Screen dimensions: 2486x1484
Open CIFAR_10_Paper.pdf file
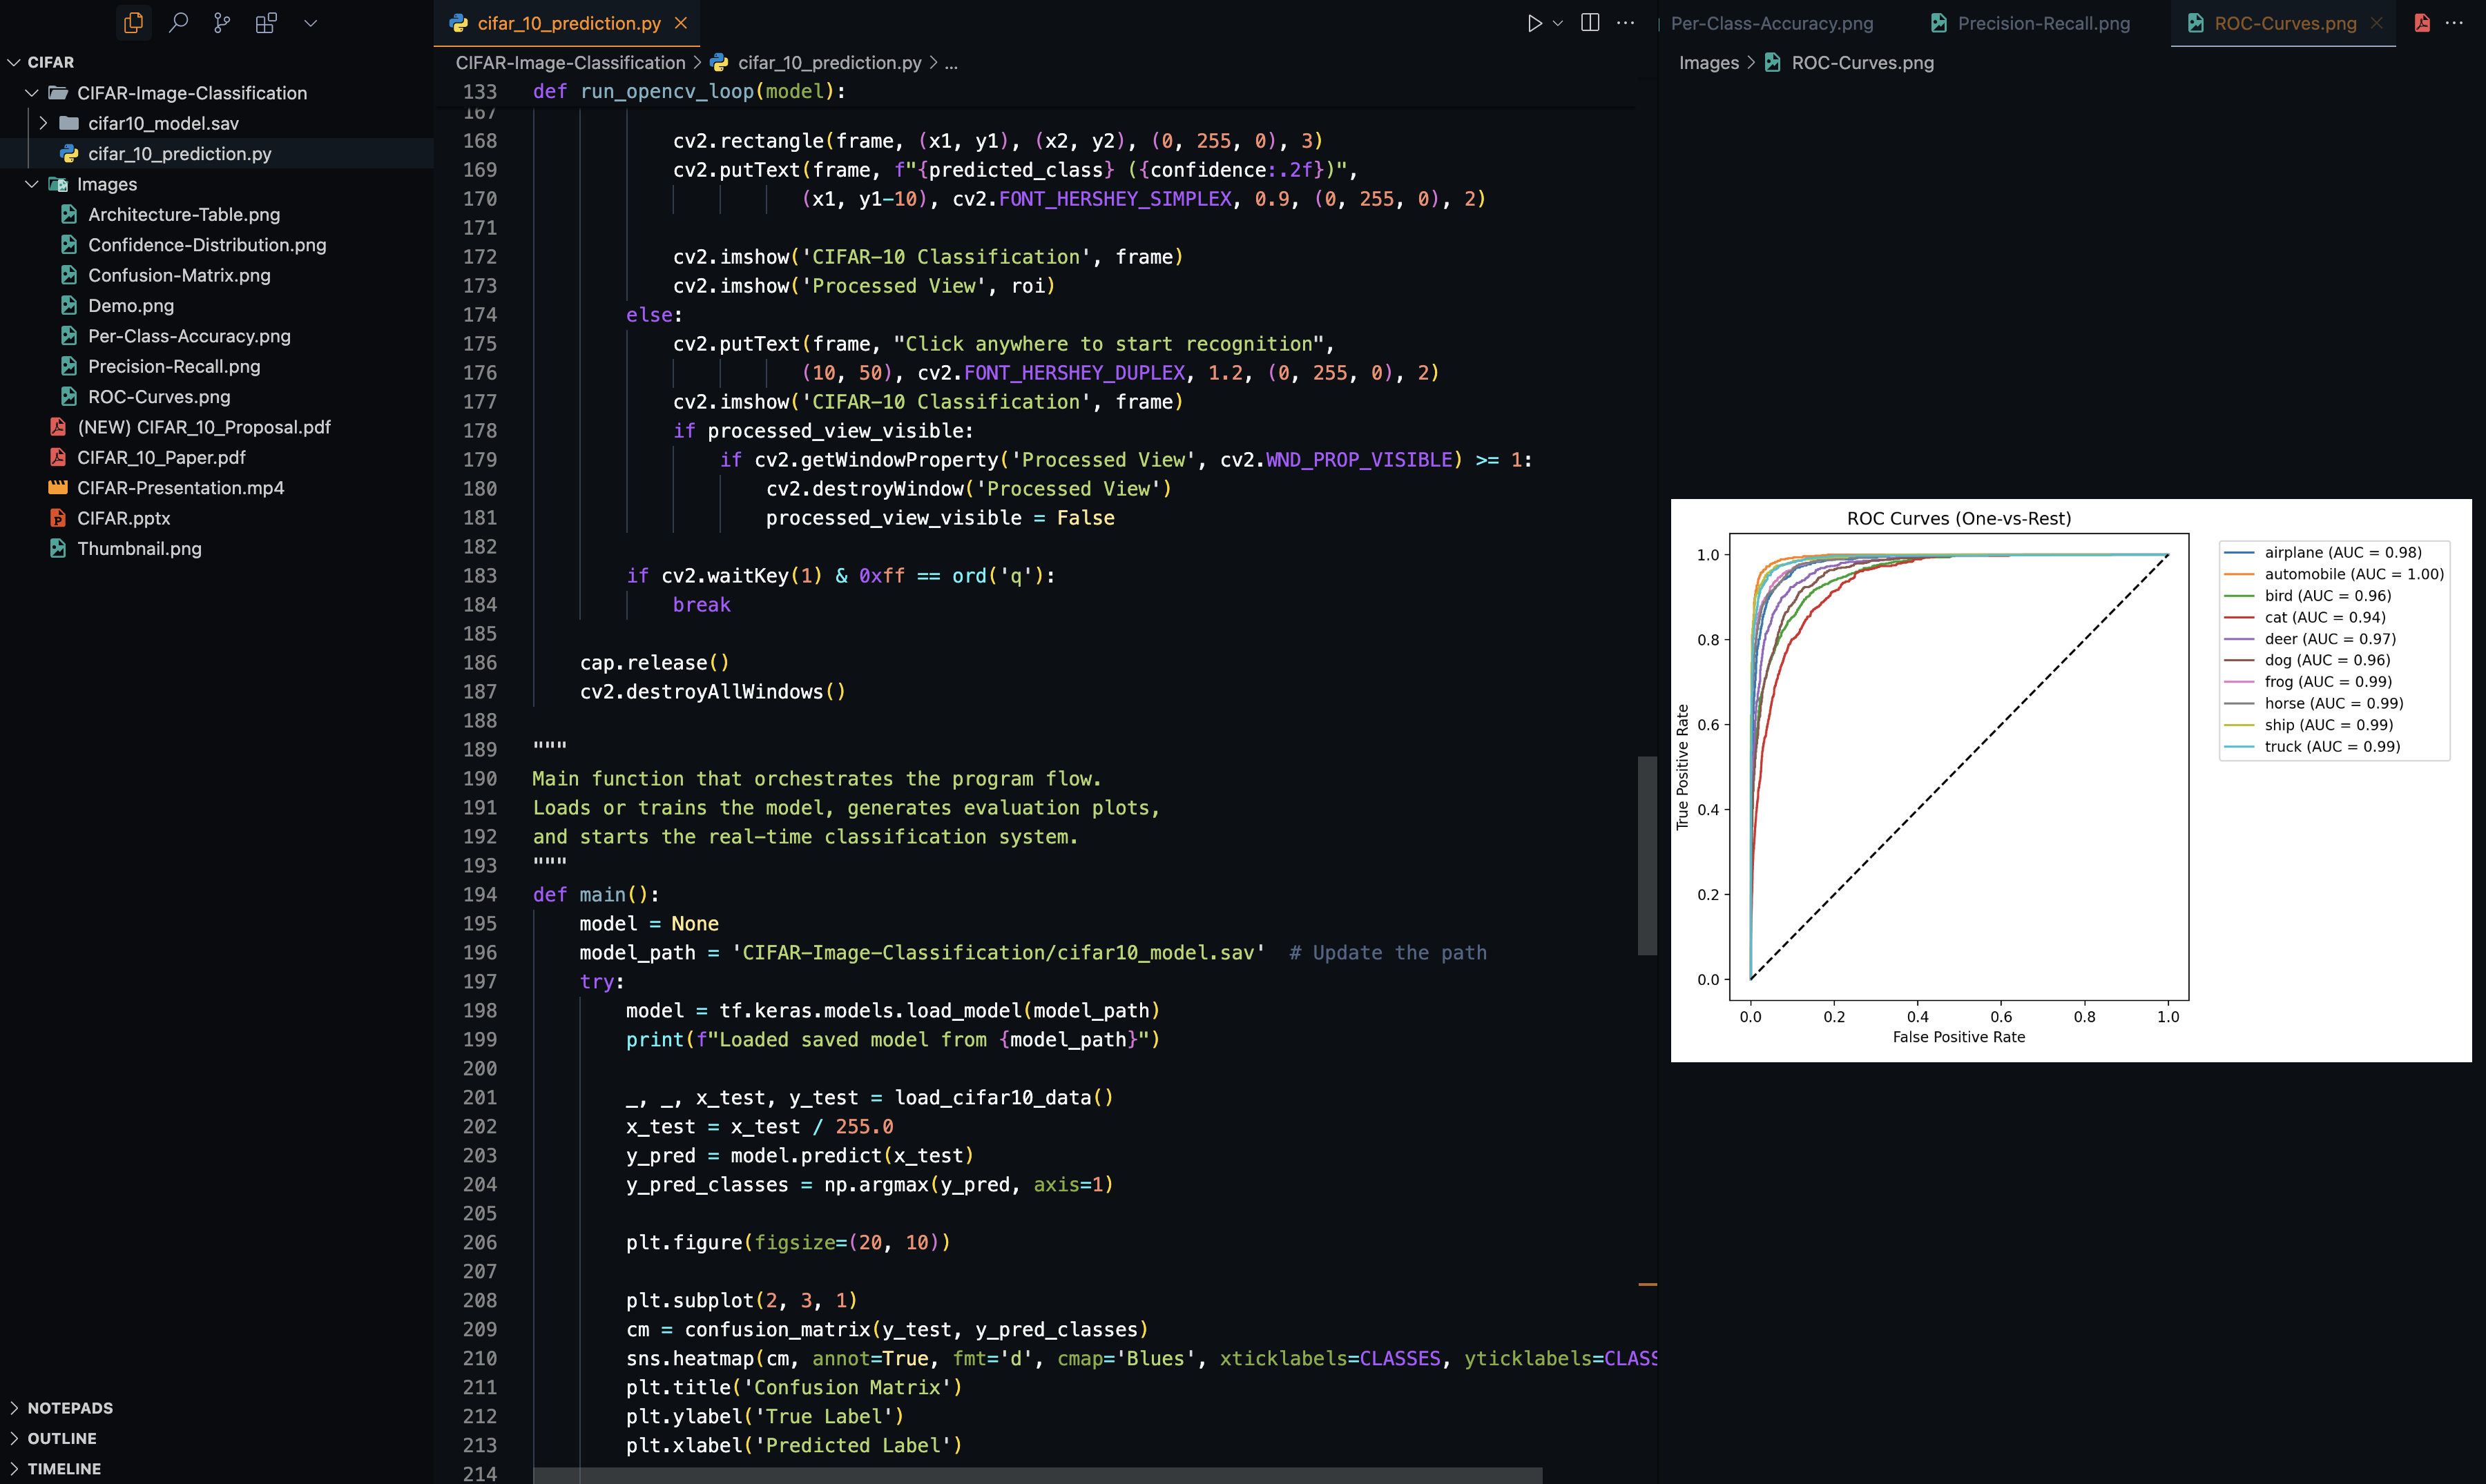[161, 457]
